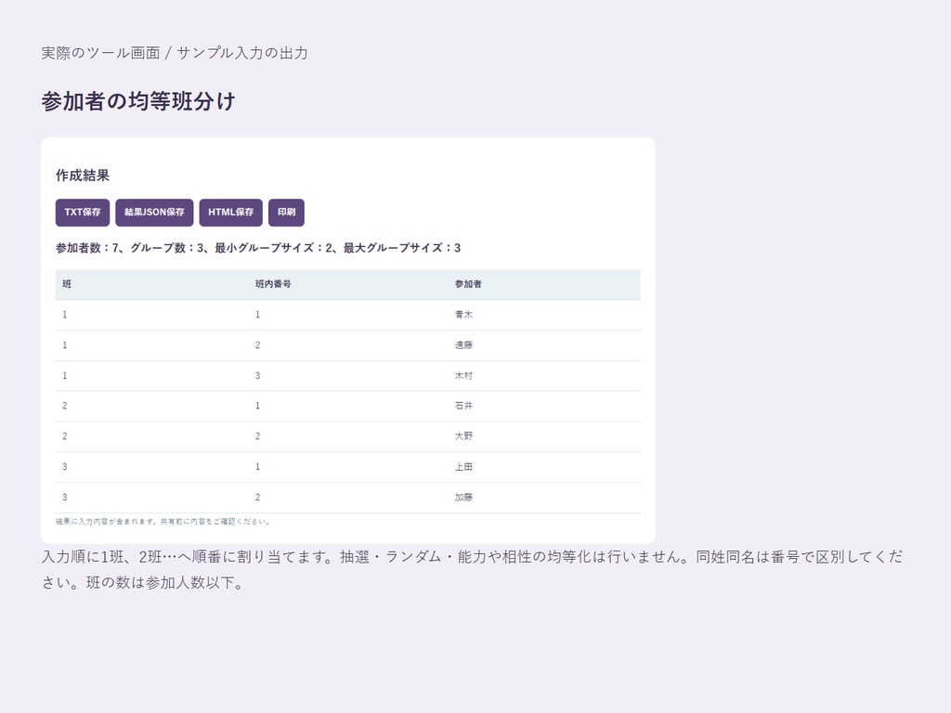Print results via 印刷 button

286,213
